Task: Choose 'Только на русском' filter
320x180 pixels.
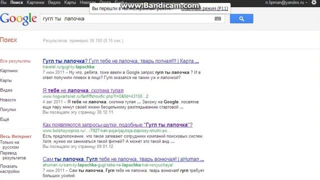Action: tap(9, 144)
